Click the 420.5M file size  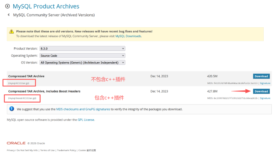click(x=212, y=76)
